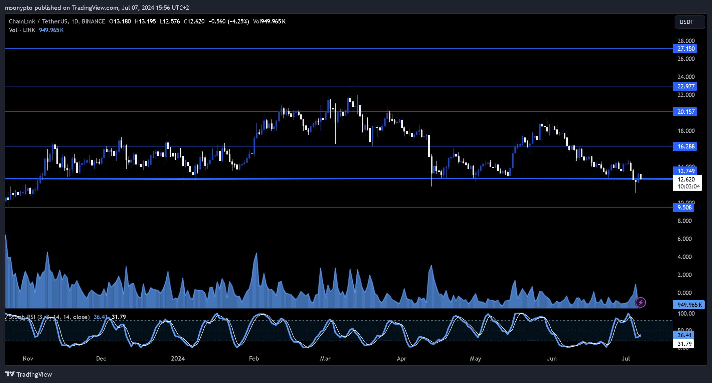The width and height of the screenshot is (712, 383).
Task: Click the Stoch RSI 31.79 axis label
Action: click(x=683, y=344)
